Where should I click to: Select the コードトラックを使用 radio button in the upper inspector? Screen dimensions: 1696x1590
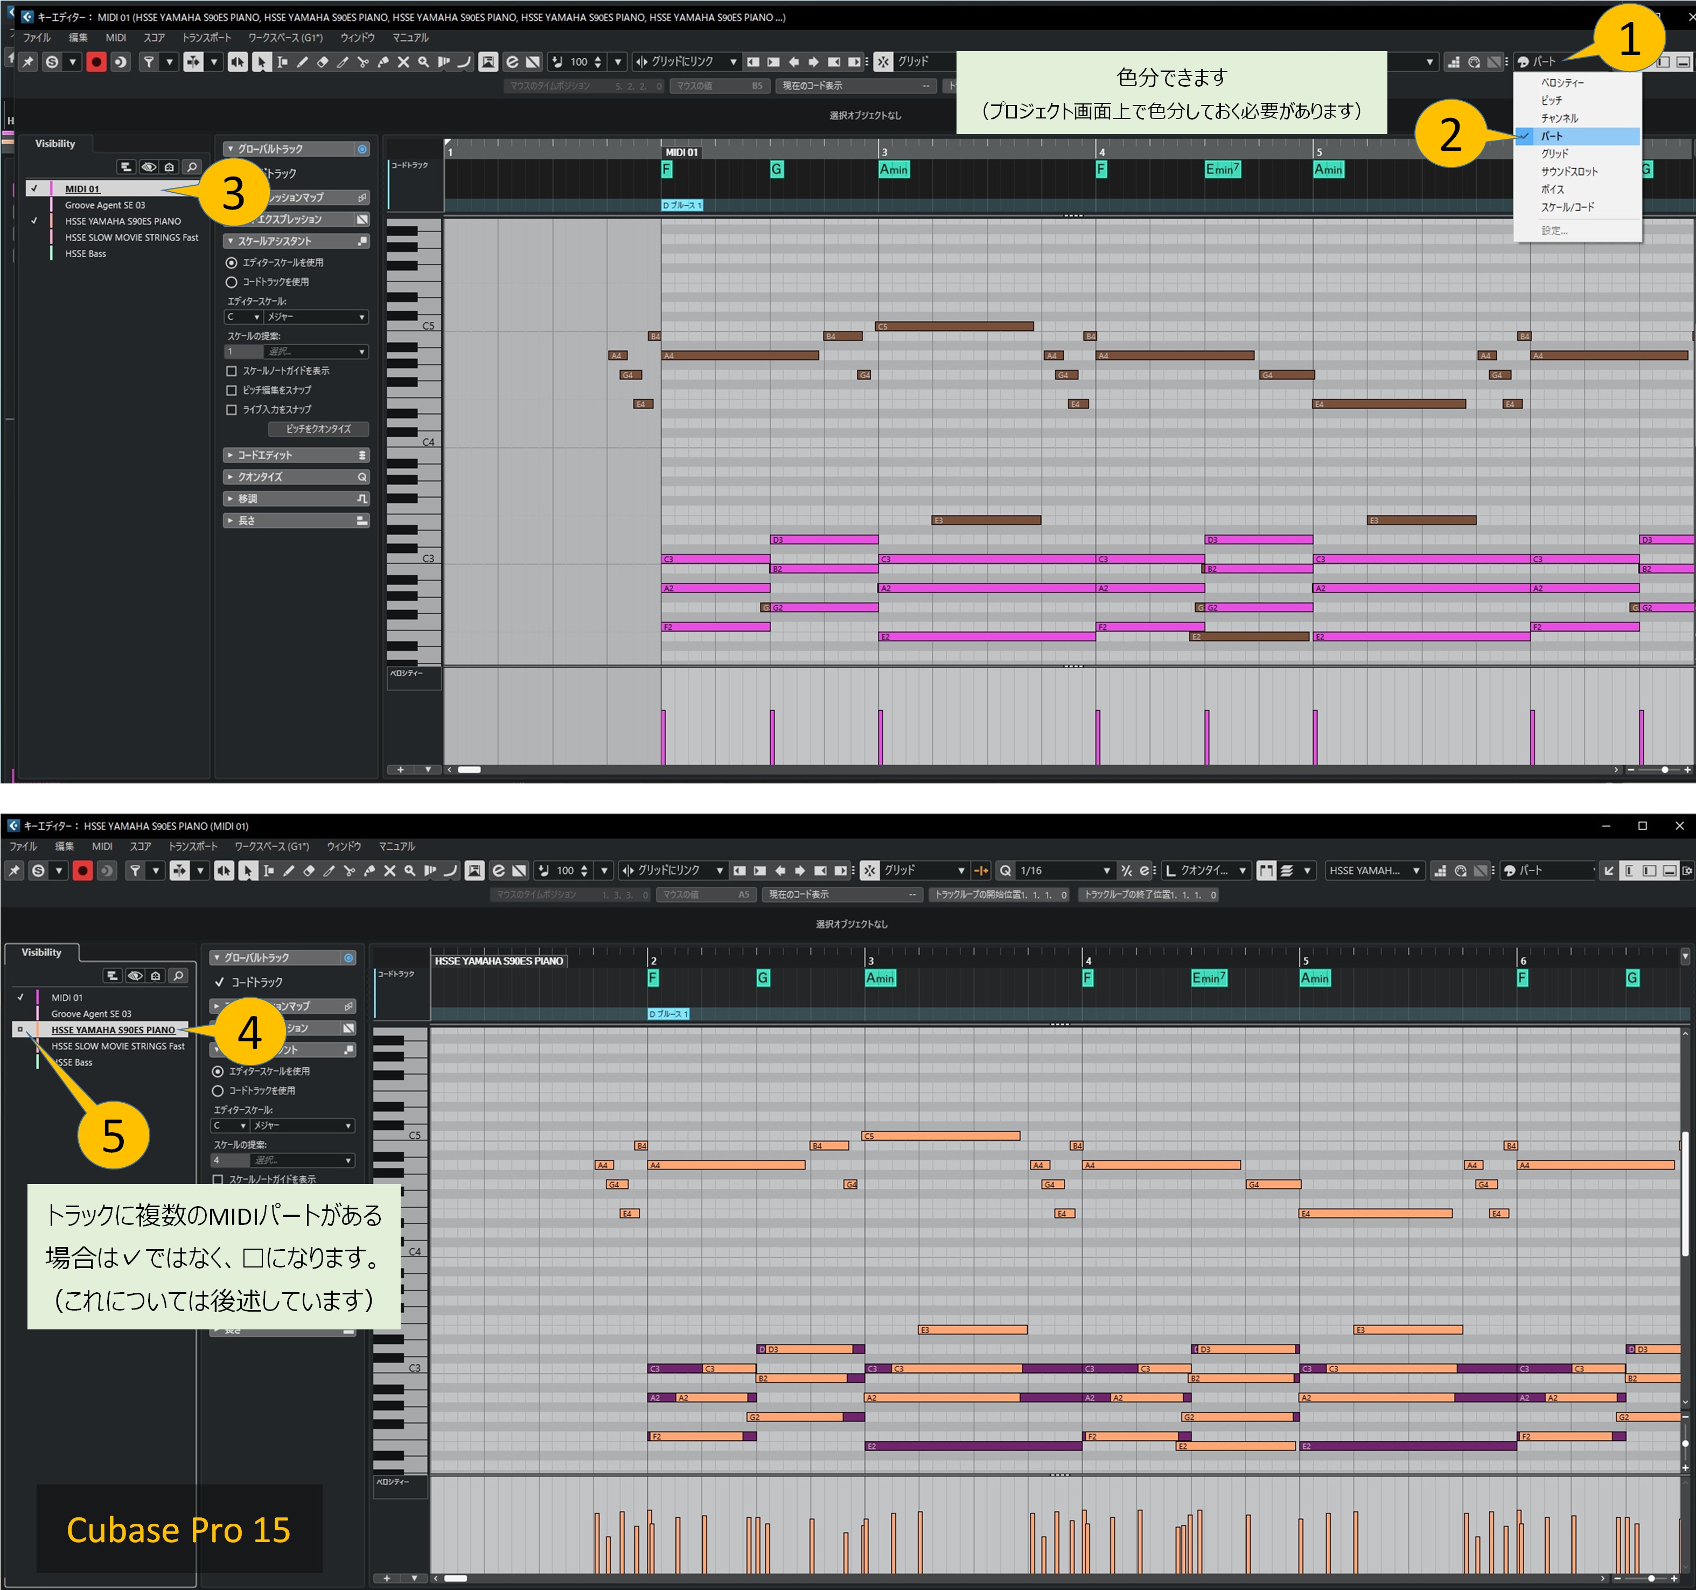tap(231, 282)
